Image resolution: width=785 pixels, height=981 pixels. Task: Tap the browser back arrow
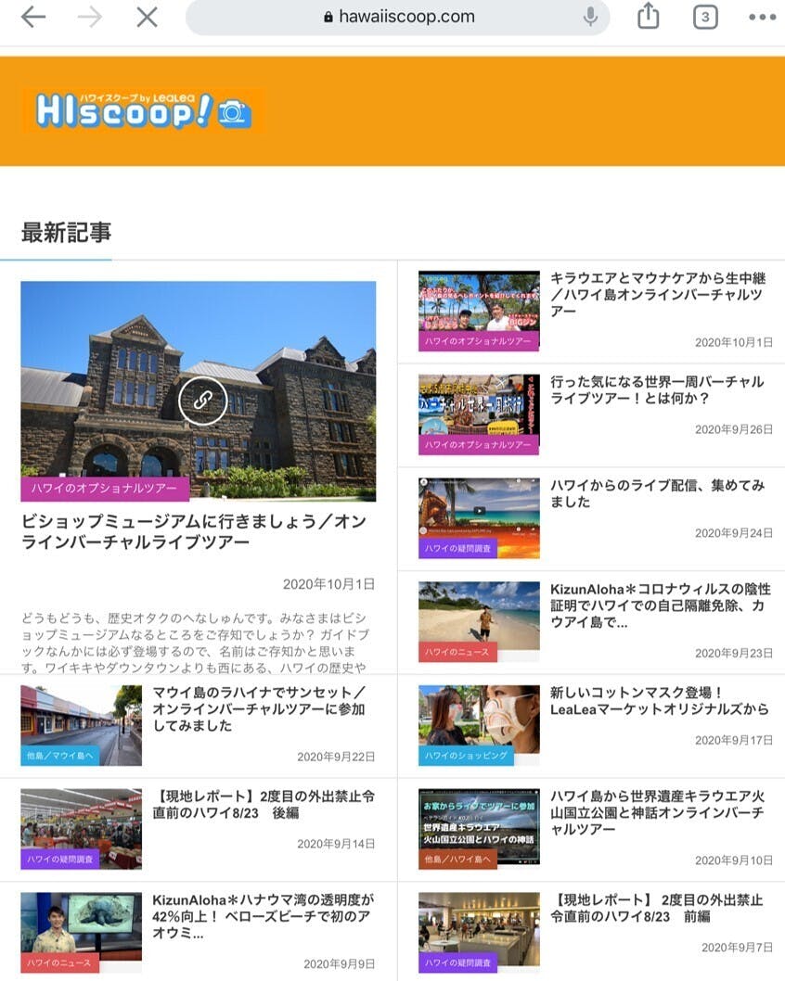coord(33,17)
